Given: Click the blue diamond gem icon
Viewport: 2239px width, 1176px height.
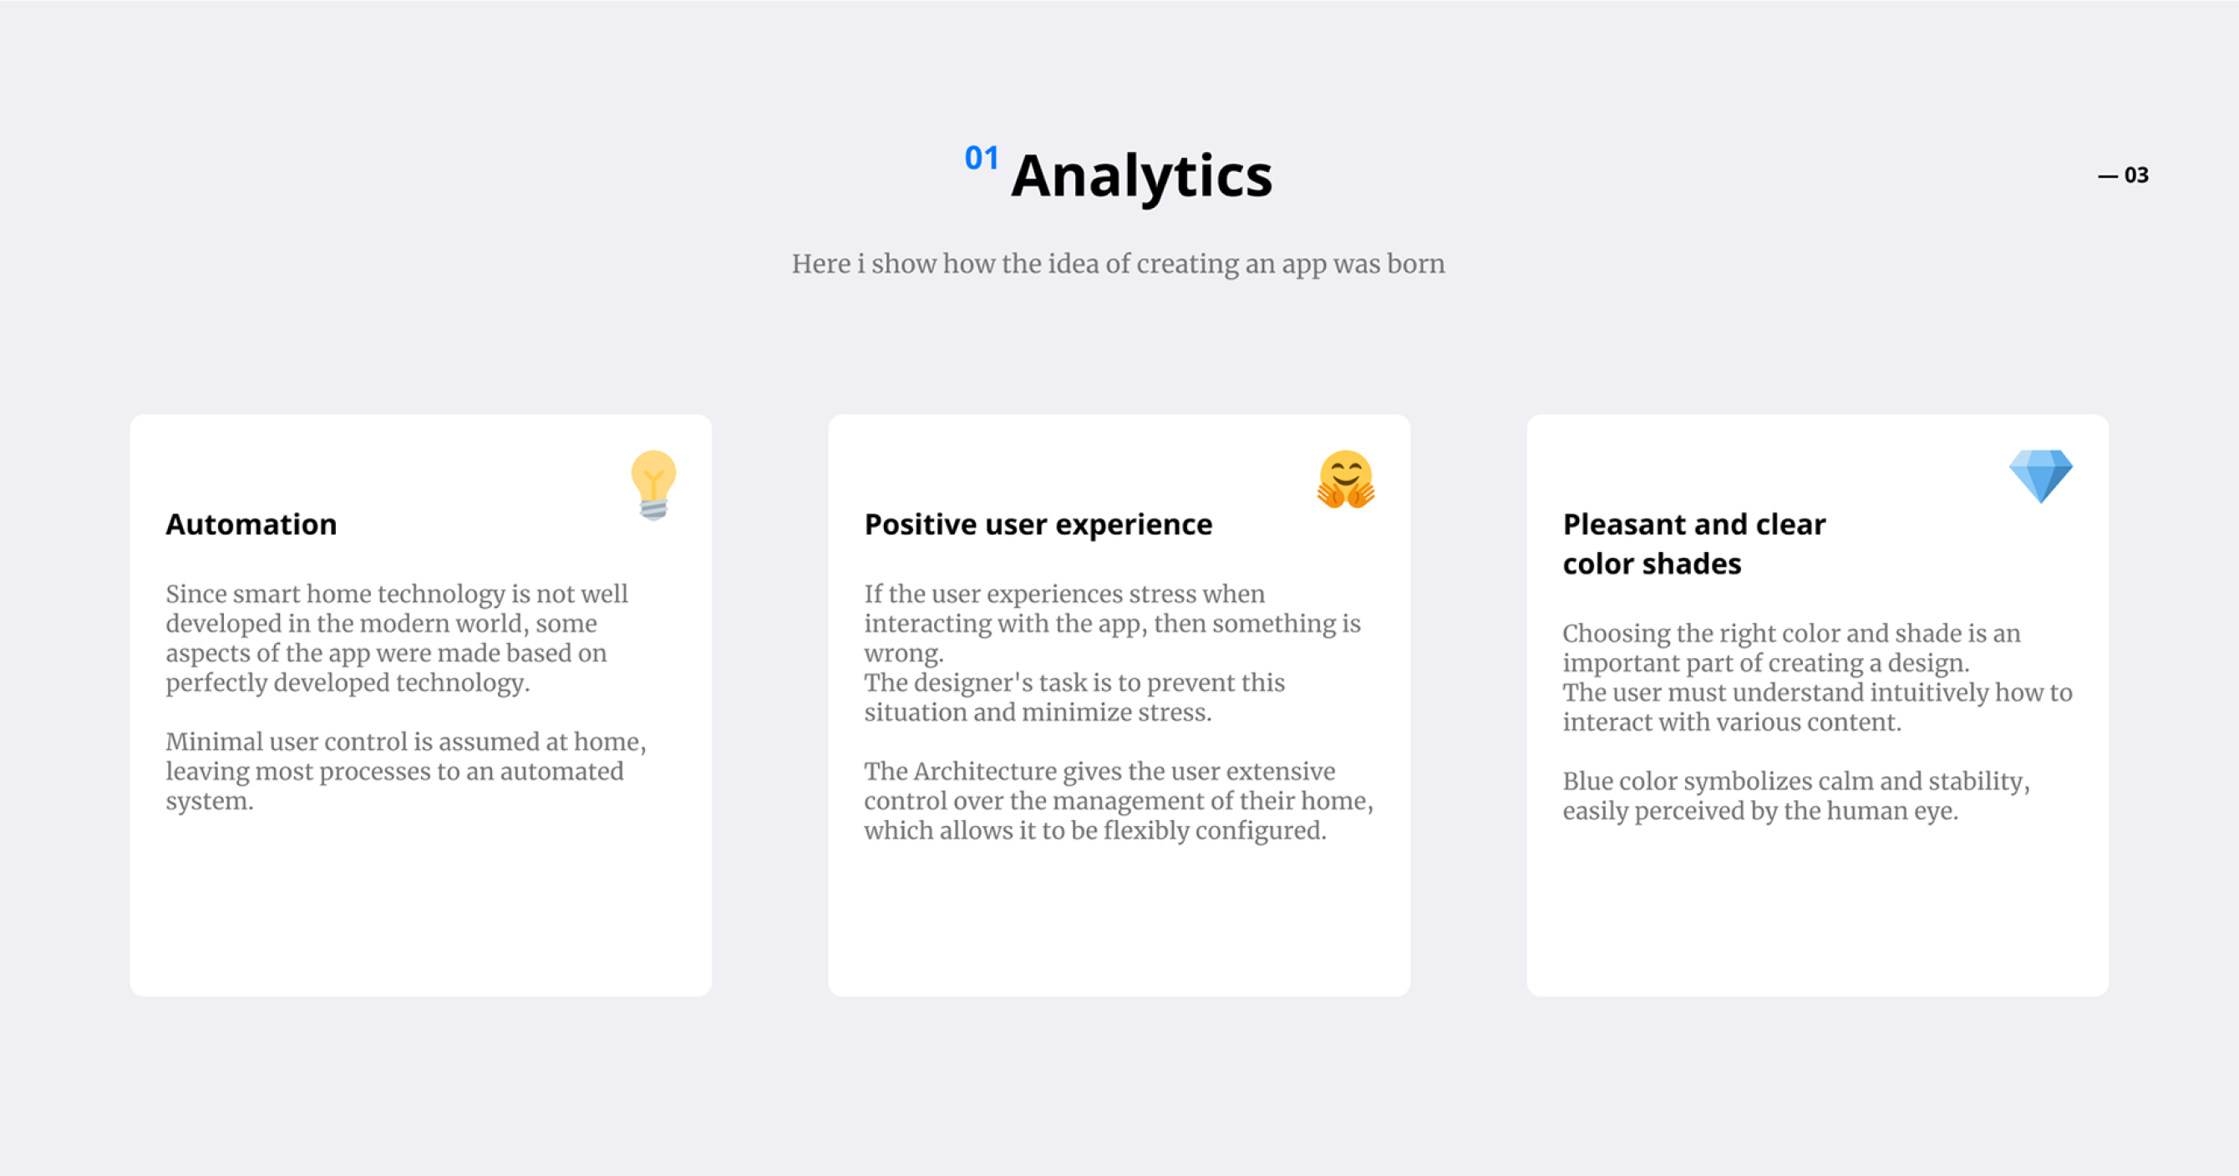Looking at the screenshot, I should pyautogui.click(x=2041, y=476).
